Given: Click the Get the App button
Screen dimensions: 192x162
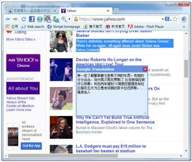Looking at the screenshot, I should pos(31,146).
